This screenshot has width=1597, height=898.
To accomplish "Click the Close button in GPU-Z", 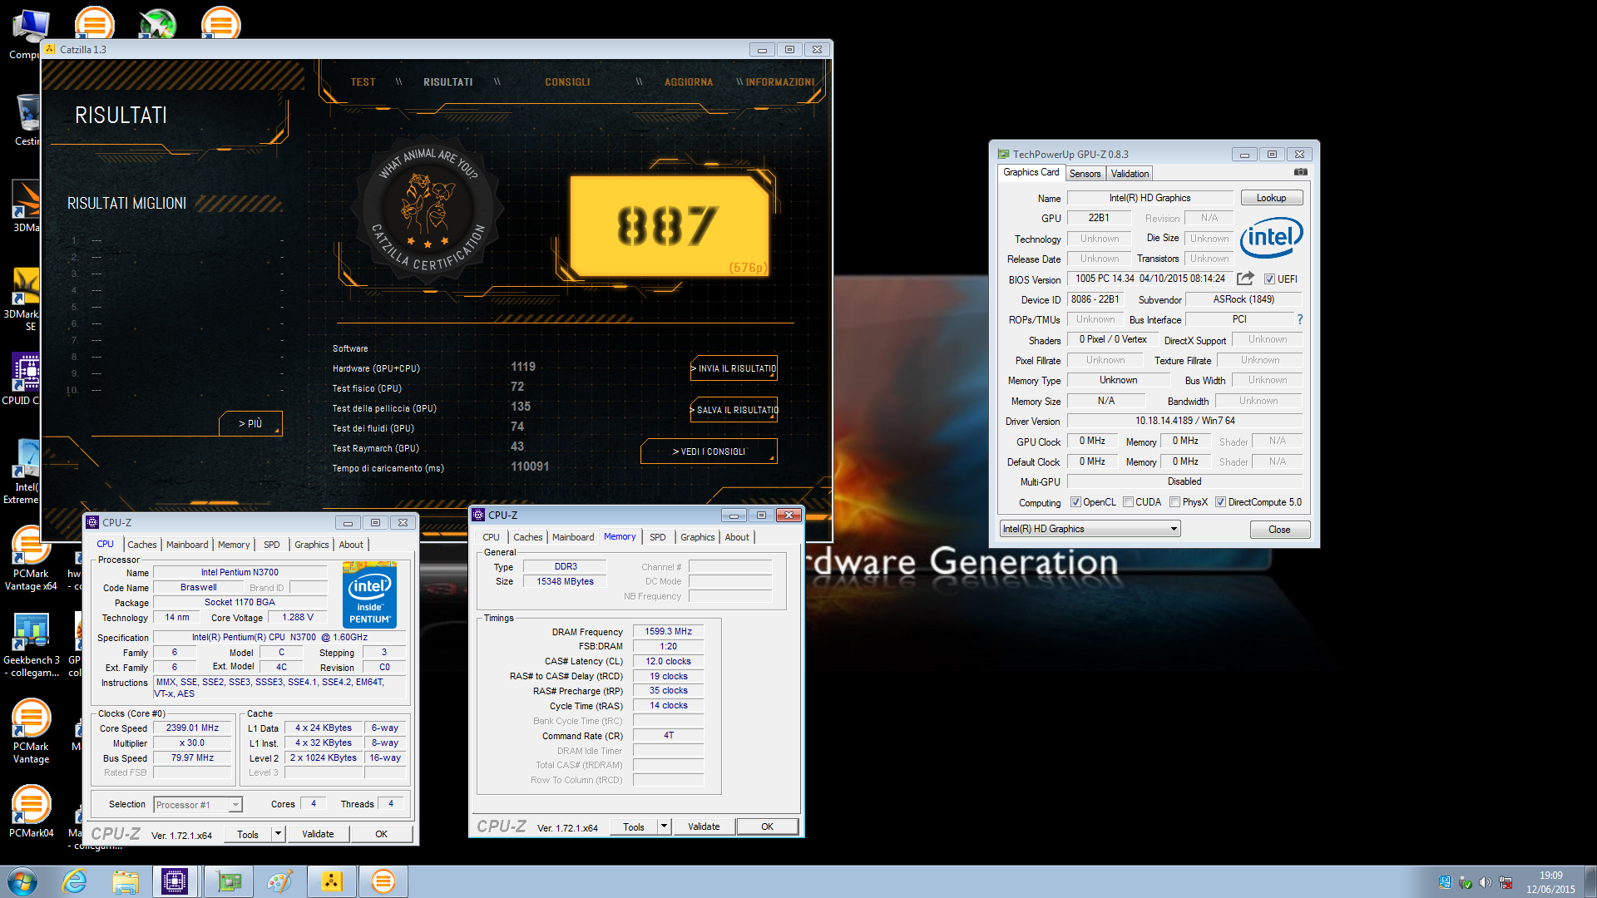I will [1279, 530].
